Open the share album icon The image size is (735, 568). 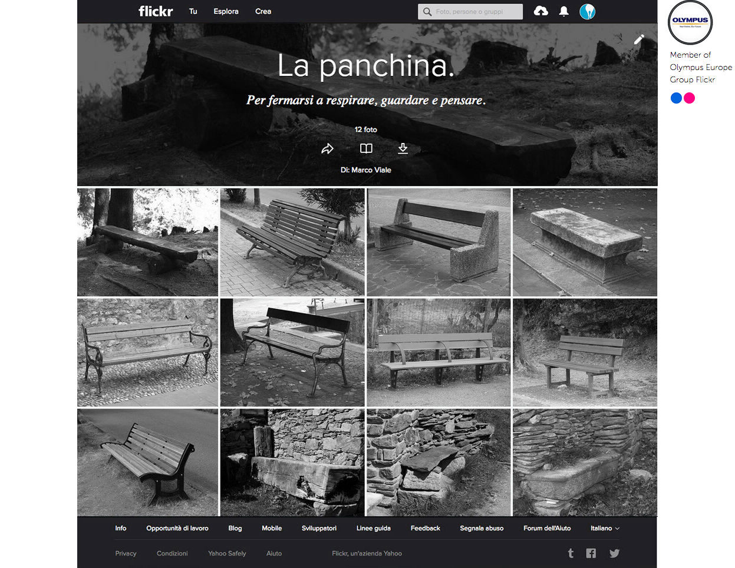pyautogui.click(x=328, y=148)
